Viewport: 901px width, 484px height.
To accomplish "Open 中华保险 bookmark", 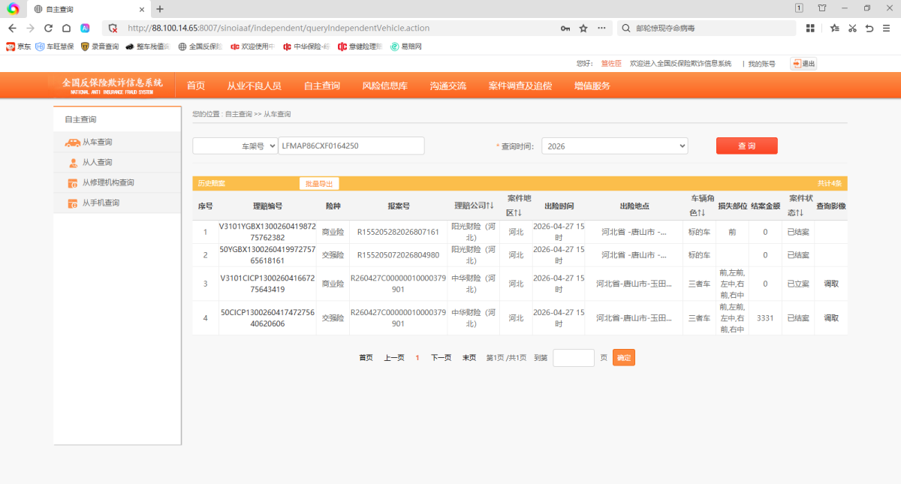I will click(306, 47).
